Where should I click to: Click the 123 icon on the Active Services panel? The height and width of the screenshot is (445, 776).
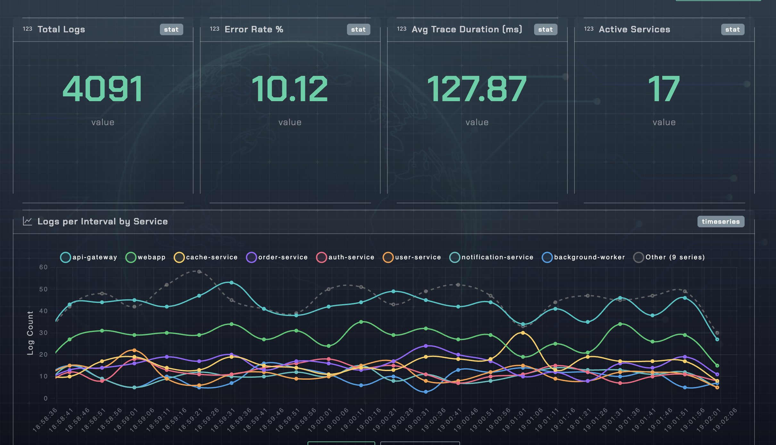pos(589,29)
